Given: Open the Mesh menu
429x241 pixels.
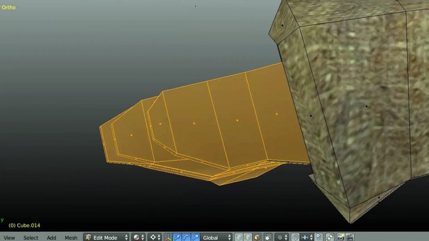Looking at the screenshot, I should tap(71, 238).
